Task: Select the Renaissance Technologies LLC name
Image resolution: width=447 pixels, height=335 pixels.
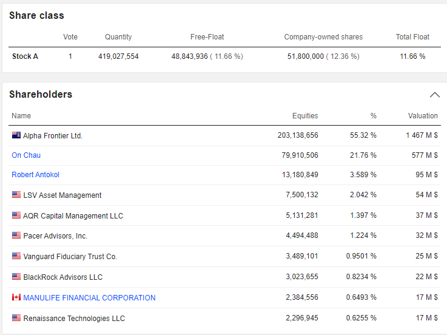Action: click(74, 318)
